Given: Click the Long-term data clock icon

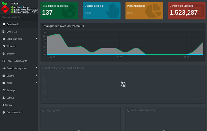Looking at the screenshot, I should 4,39.
